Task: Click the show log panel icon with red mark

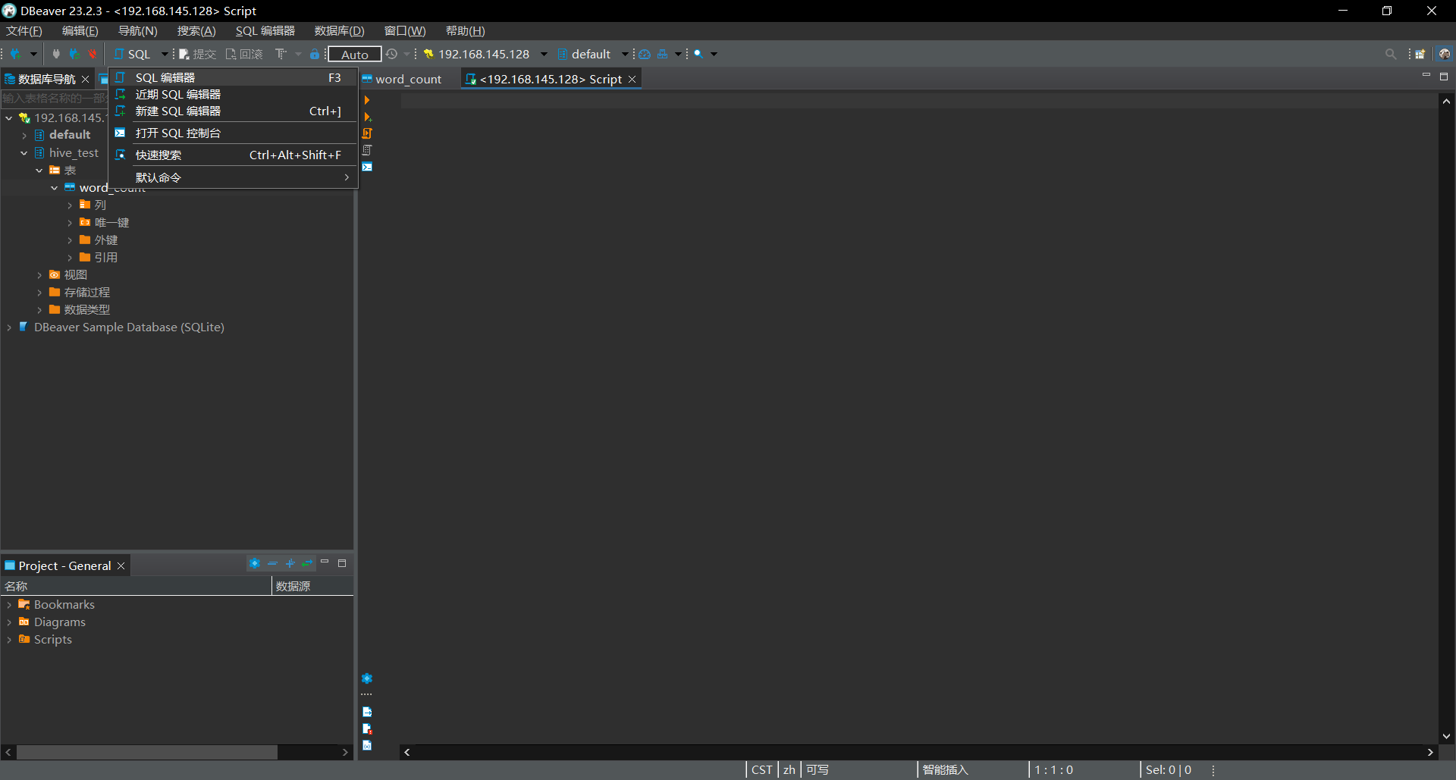Action: tap(367, 728)
